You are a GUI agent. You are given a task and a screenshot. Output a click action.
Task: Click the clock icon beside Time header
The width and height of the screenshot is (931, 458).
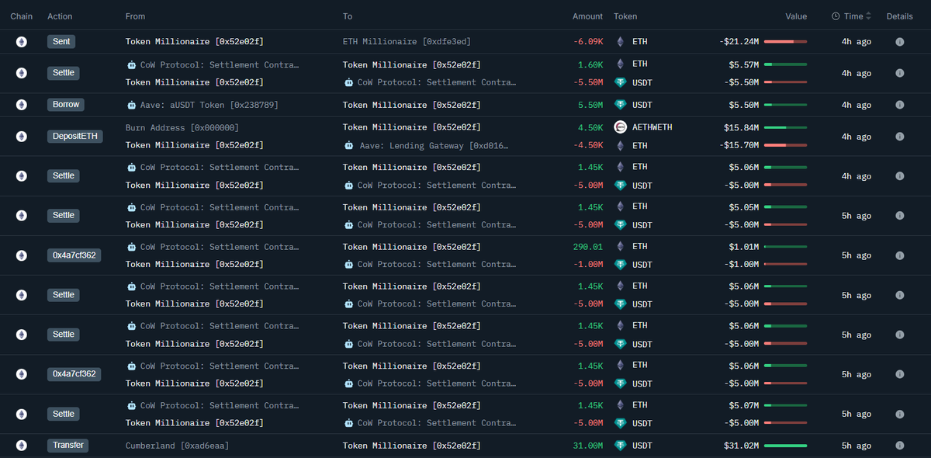(x=836, y=16)
